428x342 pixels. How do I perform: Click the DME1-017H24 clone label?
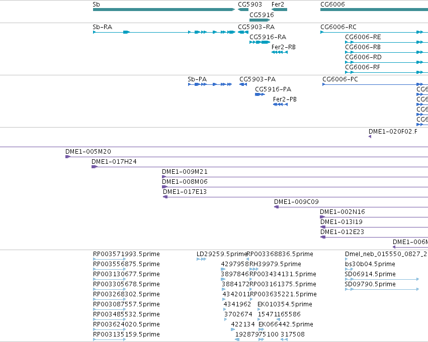pos(114,162)
